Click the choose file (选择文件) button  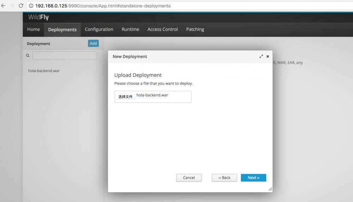(125, 97)
